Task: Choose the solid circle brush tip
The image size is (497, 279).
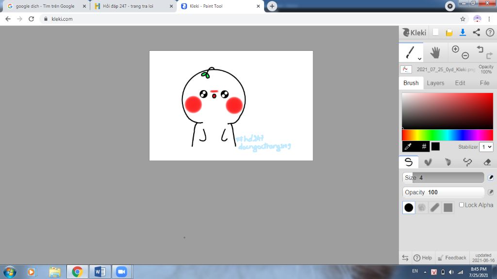Action: [x=409, y=207]
